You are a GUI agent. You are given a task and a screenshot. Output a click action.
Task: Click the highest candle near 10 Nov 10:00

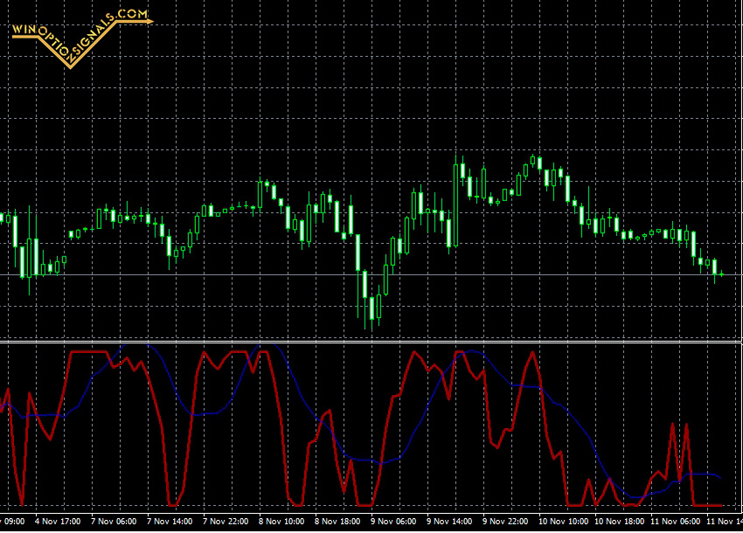coord(539,163)
